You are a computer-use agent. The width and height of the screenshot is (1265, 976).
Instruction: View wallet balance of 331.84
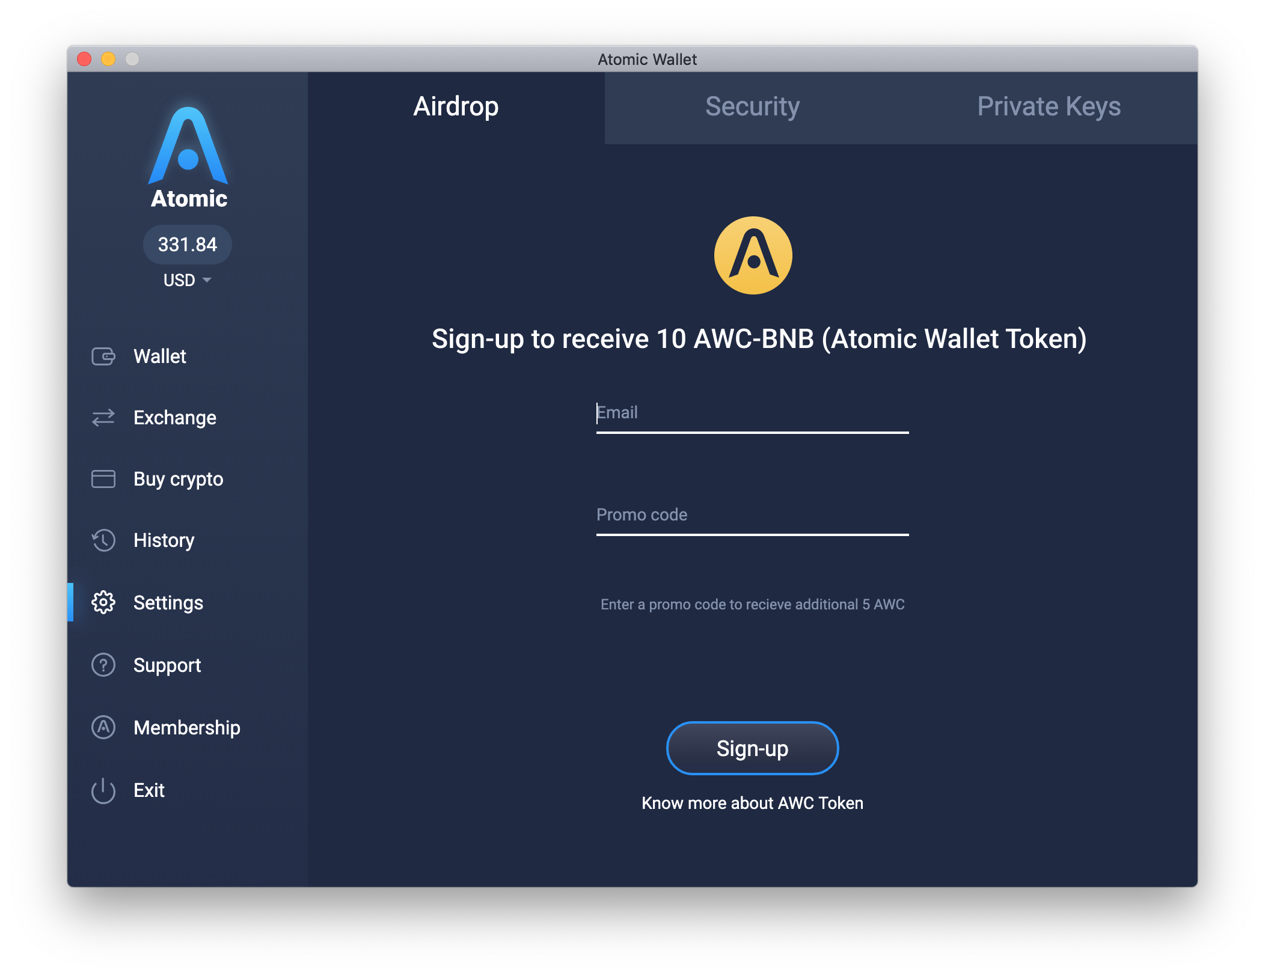pos(189,243)
